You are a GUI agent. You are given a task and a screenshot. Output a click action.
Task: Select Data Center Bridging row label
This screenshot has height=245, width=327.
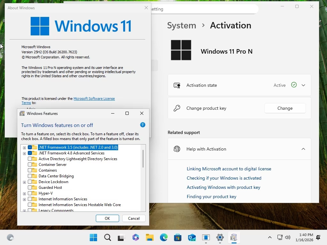(56, 176)
